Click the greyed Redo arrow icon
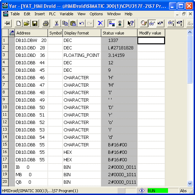 [x=90, y=23]
